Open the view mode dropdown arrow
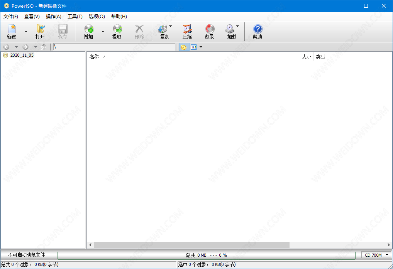The height and width of the screenshot is (269, 393). 201,47
